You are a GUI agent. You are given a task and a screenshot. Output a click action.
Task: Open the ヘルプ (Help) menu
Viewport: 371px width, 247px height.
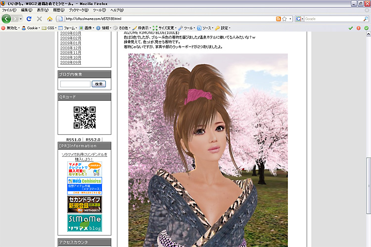[x=117, y=10]
